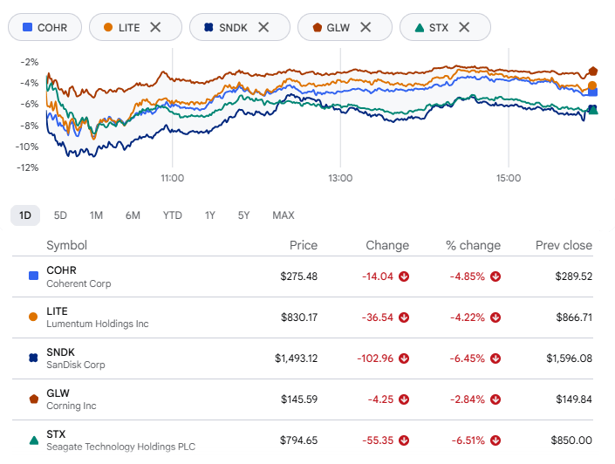Click SNDK navy marker in table row
The image size is (615, 464).
click(x=33, y=358)
